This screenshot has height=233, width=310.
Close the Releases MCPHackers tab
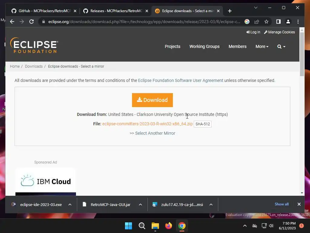[x=147, y=11]
